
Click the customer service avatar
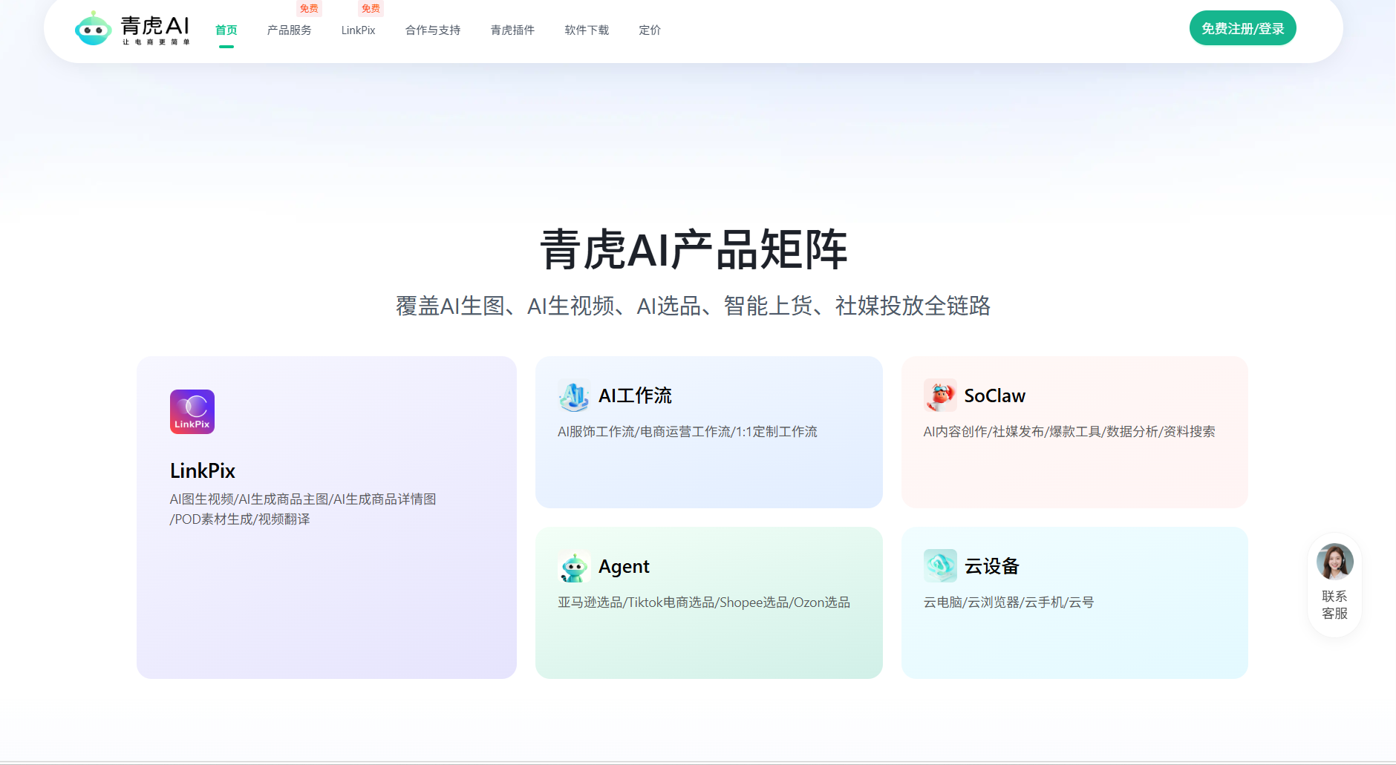point(1334,562)
